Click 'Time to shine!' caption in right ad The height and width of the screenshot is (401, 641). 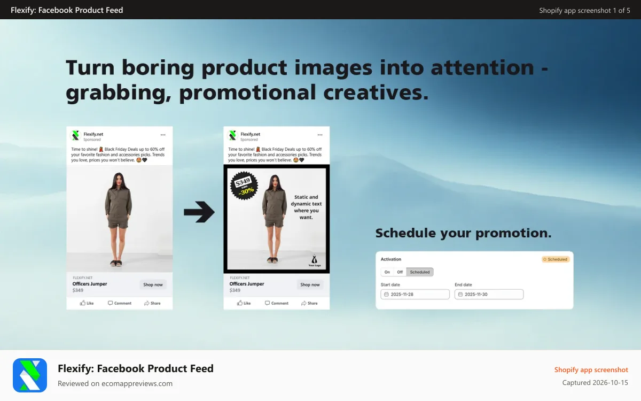coord(275,155)
